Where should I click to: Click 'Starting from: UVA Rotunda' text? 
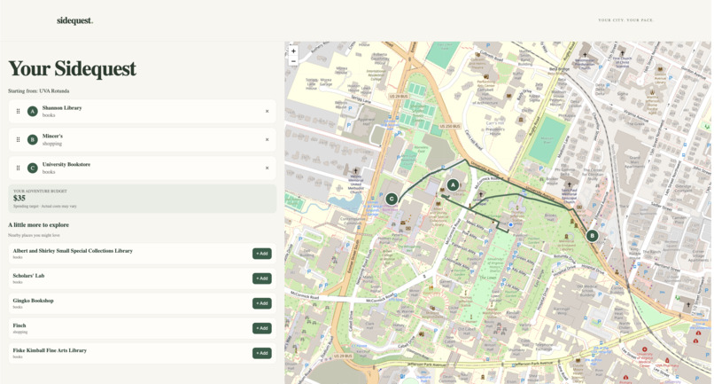pyautogui.click(x=39, y=91)
